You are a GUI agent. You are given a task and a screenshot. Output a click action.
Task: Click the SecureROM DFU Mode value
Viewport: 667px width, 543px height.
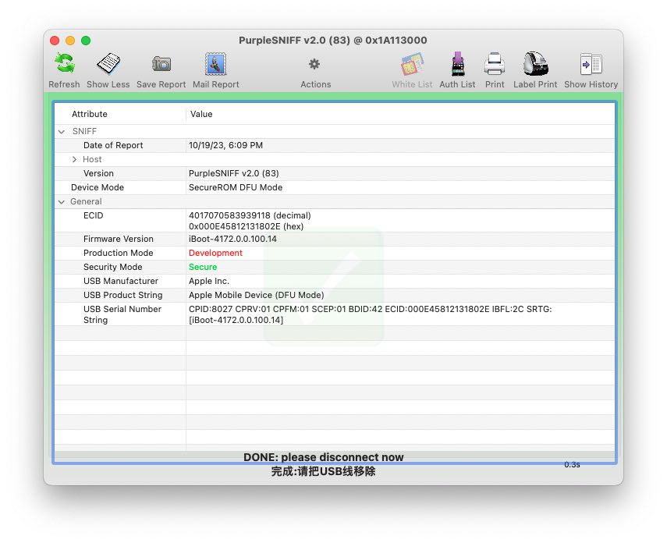[x=236, y=187]
